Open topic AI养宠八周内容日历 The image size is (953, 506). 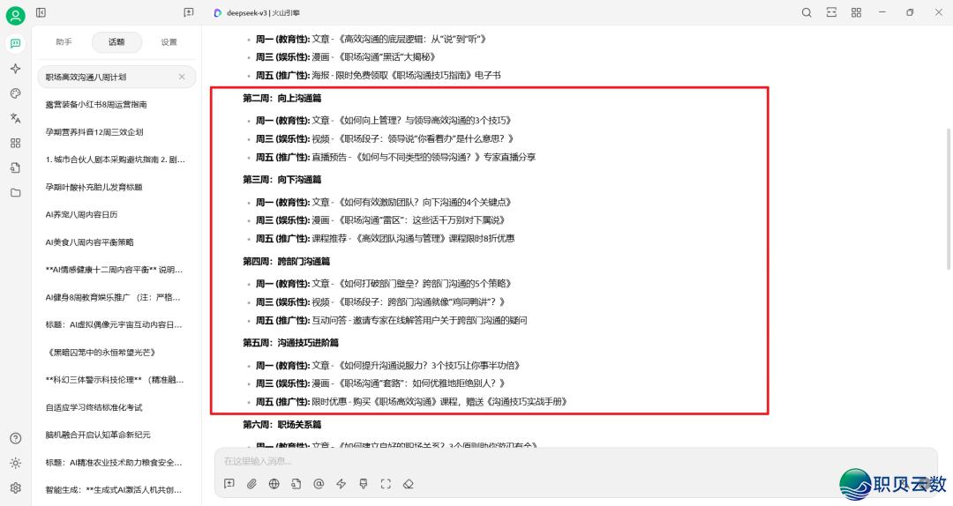pyautogui.click(x=116, y=214)
